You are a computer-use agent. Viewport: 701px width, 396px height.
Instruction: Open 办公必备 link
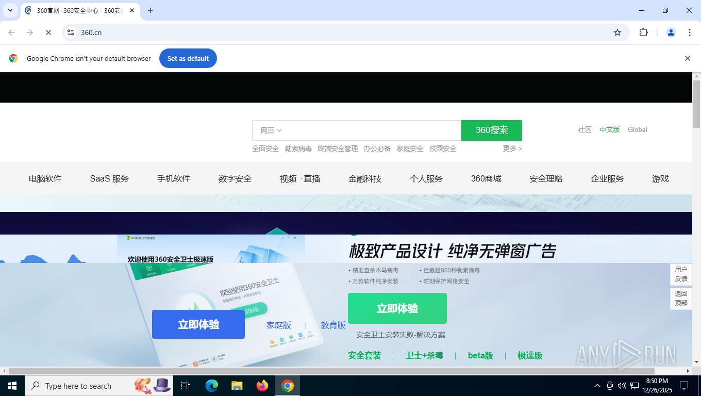377,148
